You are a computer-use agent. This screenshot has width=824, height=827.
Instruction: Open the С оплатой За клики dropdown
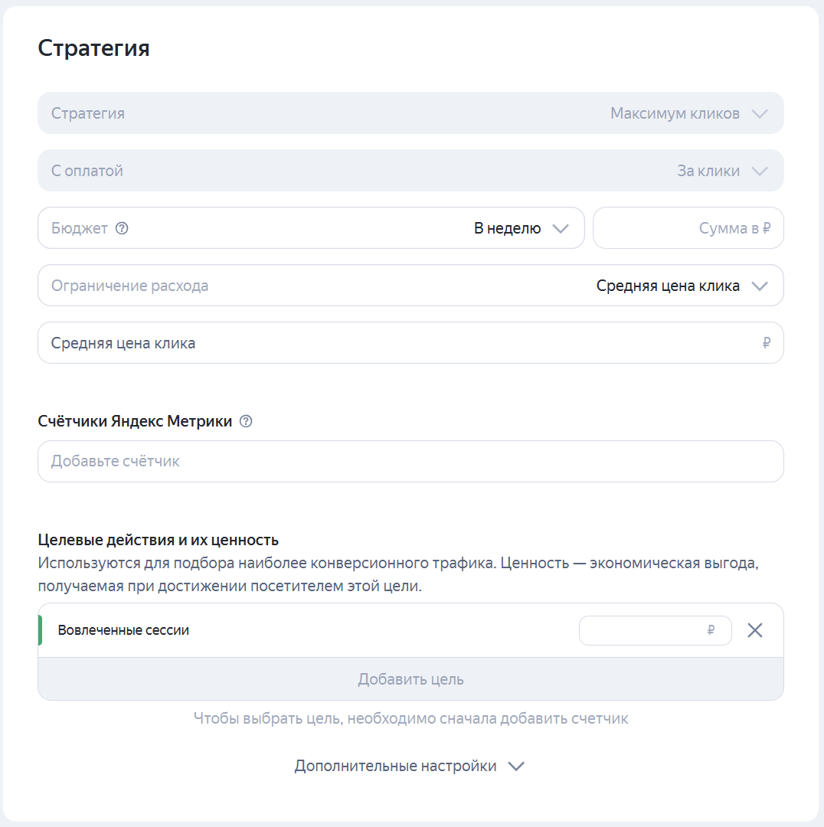pos(410,171)
